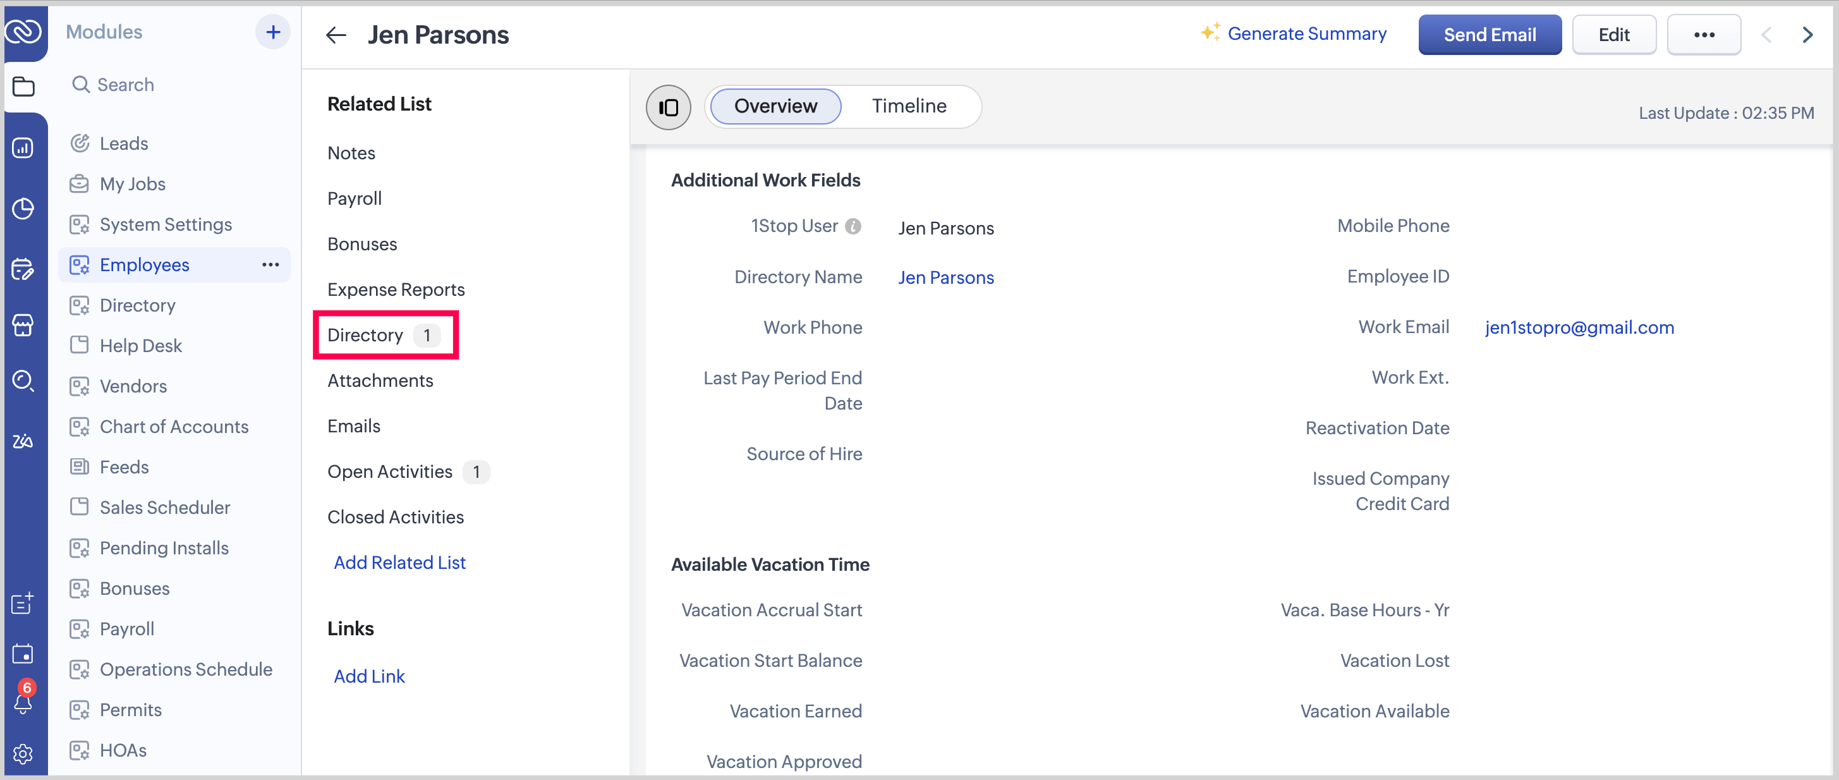1839x780 pixels.
Task: Open the settings gear in left rail
Action: [x=23, y=753]
